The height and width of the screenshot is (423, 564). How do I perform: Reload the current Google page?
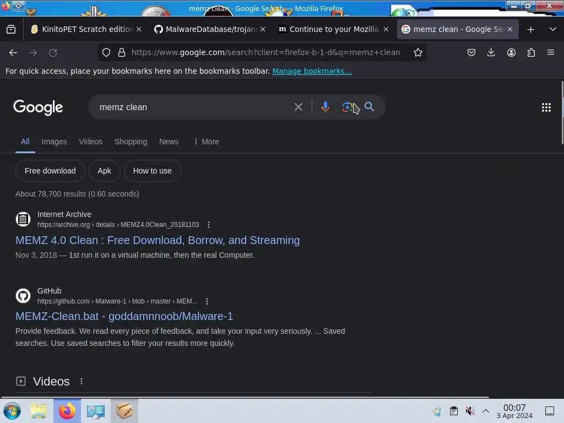point(53,53)
